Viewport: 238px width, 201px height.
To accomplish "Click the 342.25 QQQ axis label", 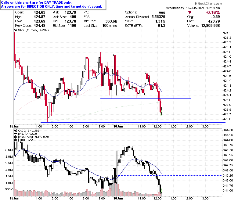I will coord(228,175).
